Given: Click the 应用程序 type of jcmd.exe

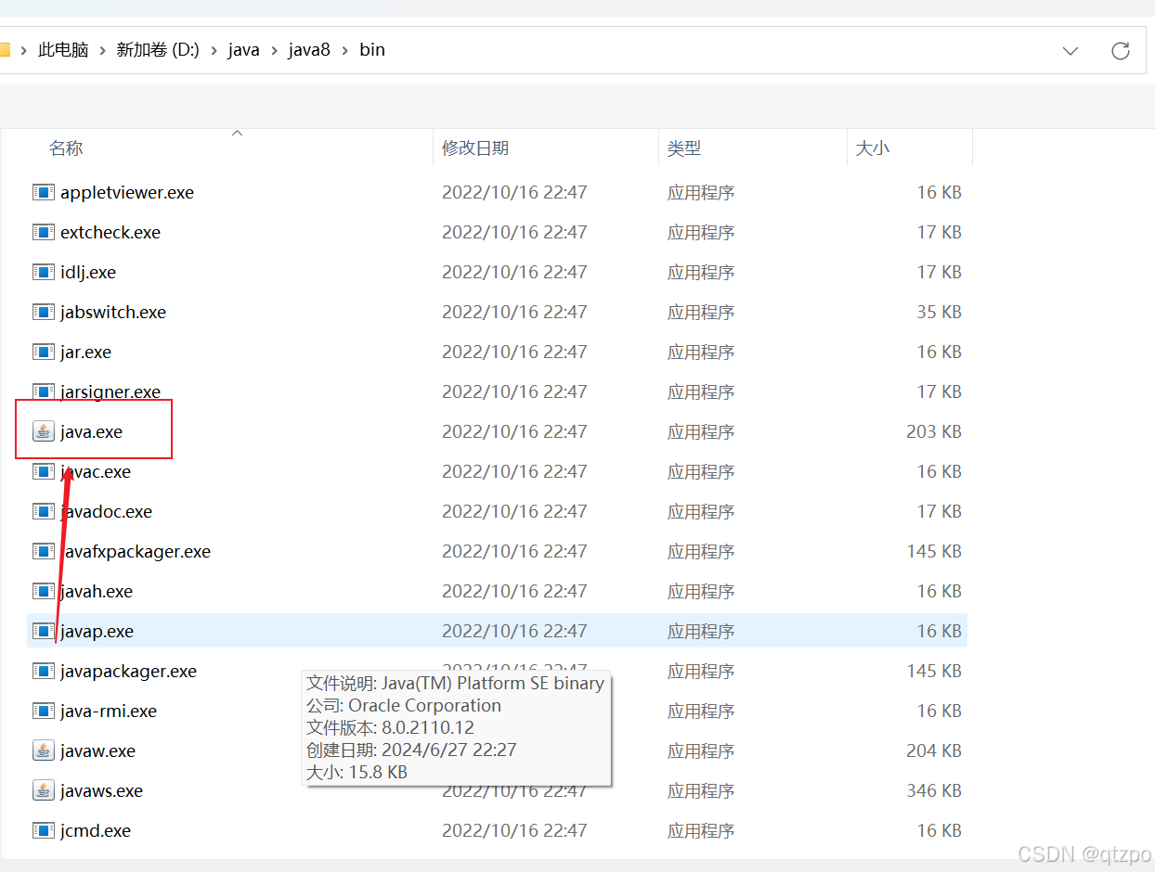Looking at the screenshot, I should pyautogui.click(x=701, y=830).
